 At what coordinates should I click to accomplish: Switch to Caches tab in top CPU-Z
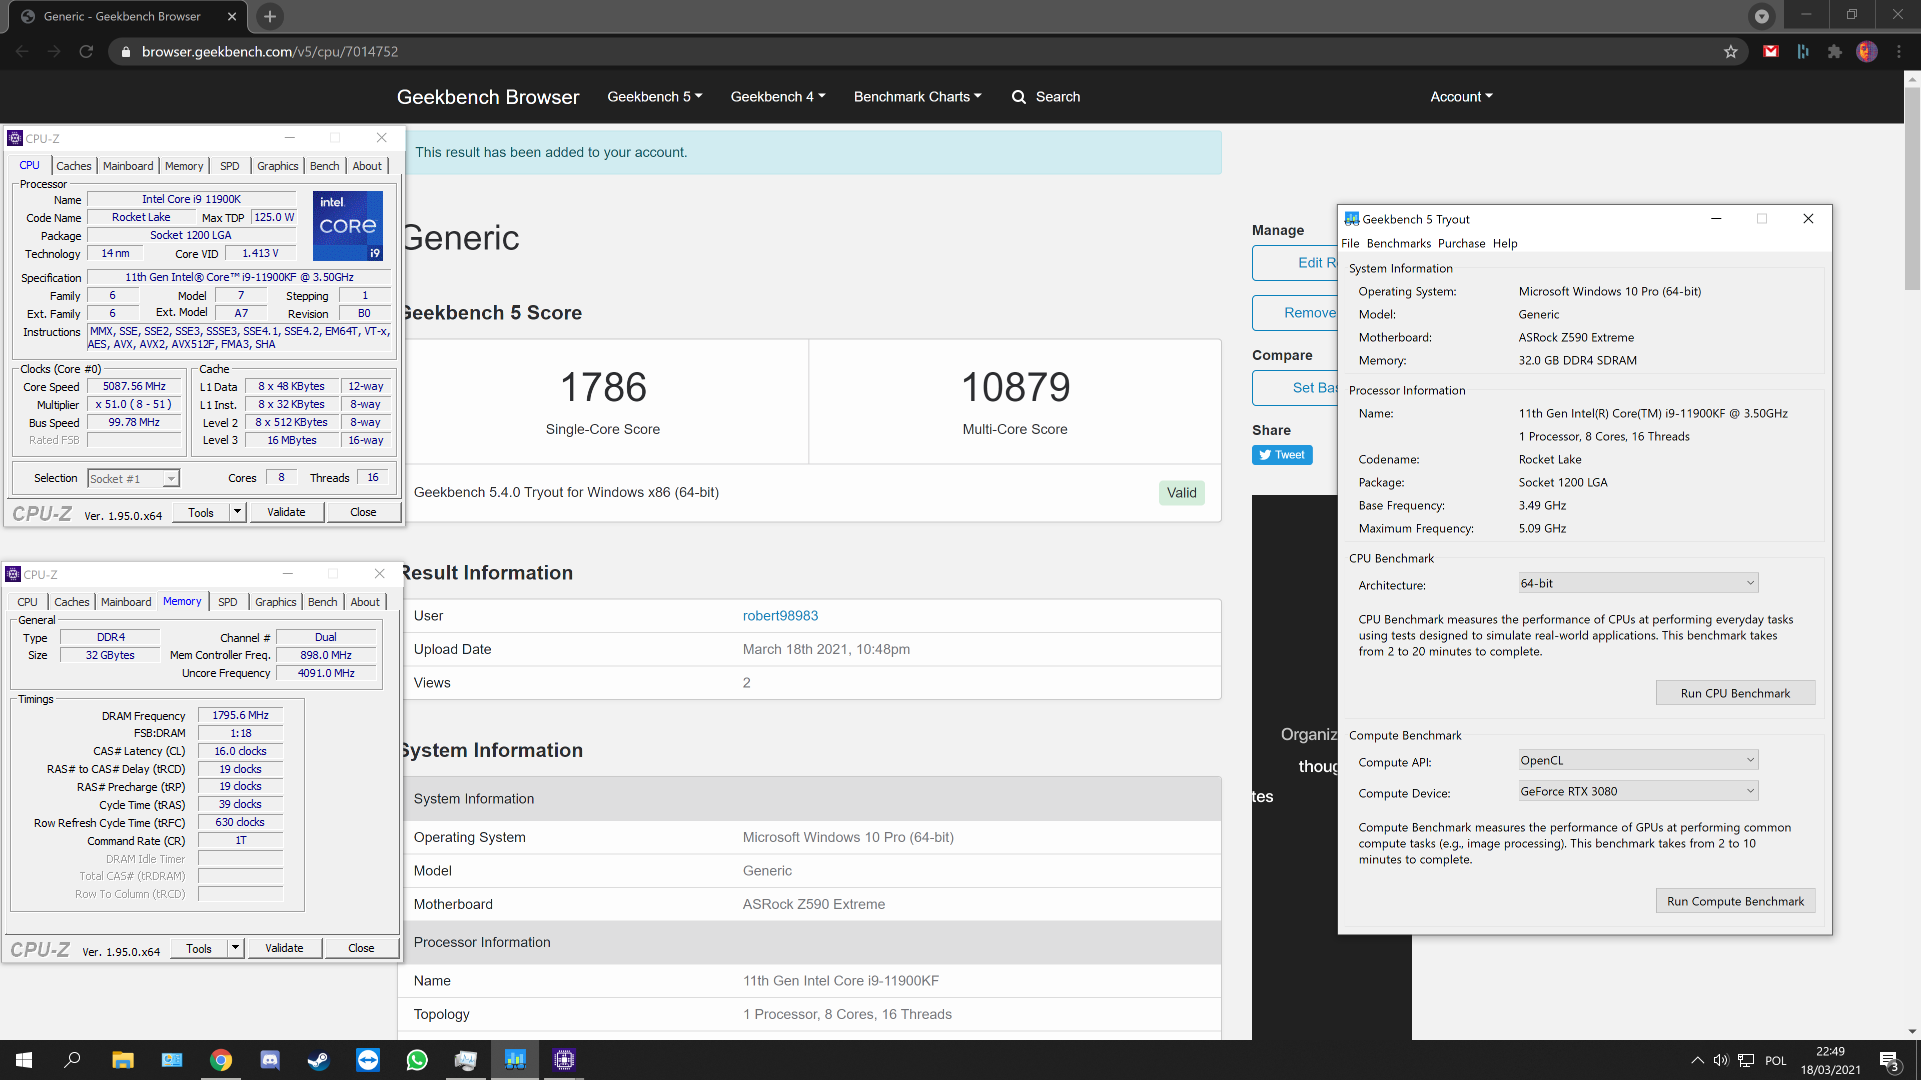[x=74, y=165]
